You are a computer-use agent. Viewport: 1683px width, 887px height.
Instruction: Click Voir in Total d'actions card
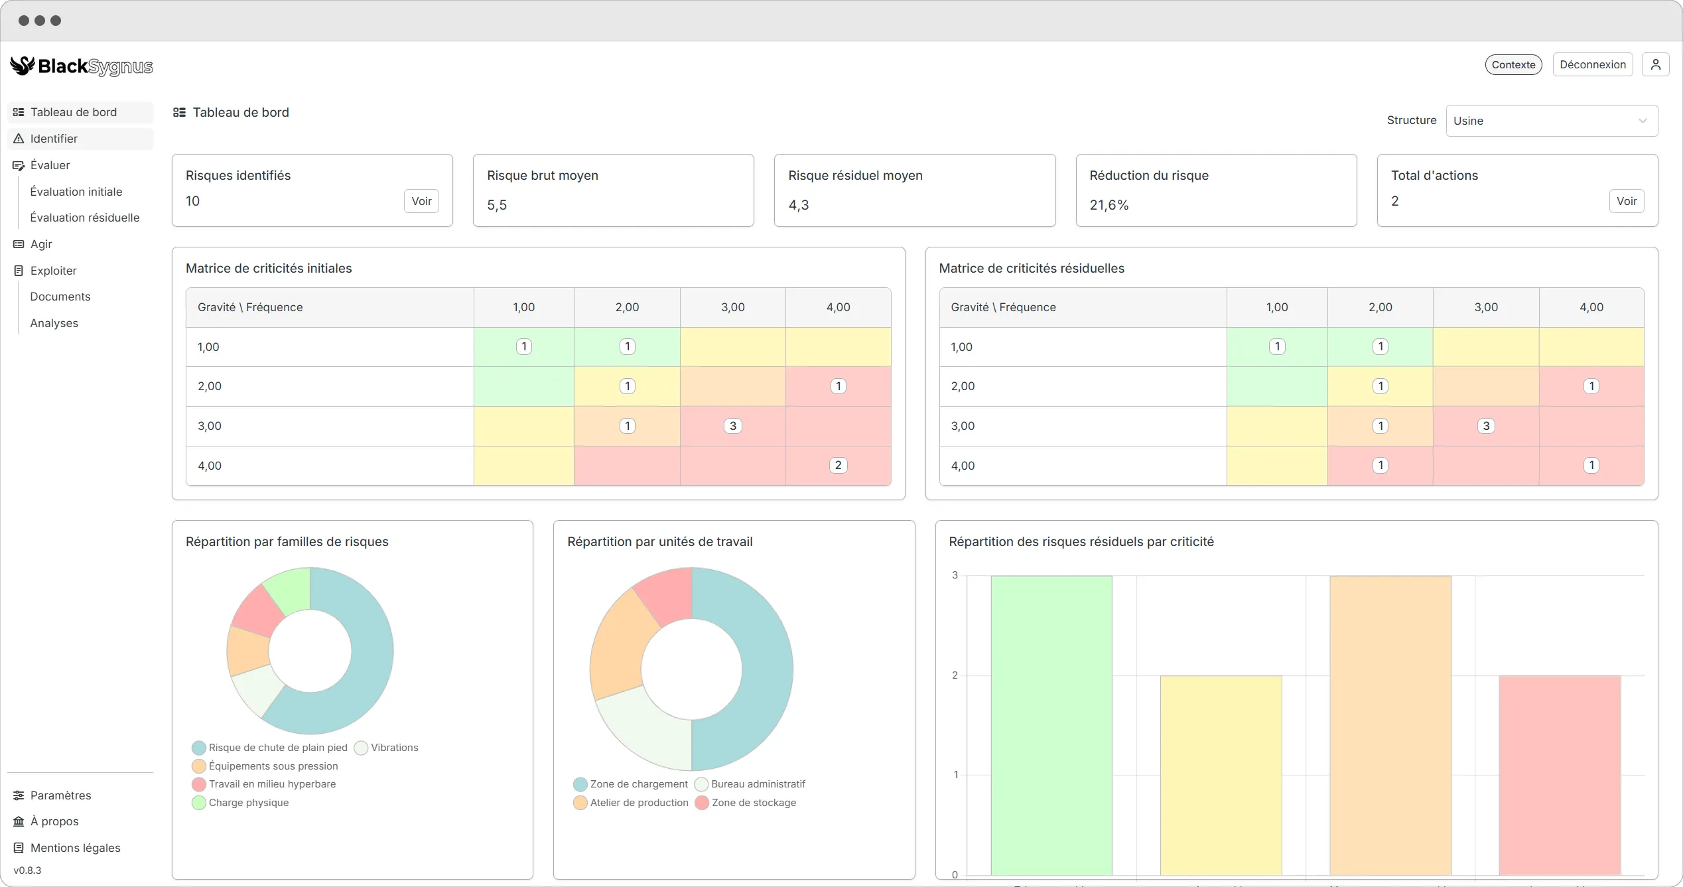tap(1627, 201)
